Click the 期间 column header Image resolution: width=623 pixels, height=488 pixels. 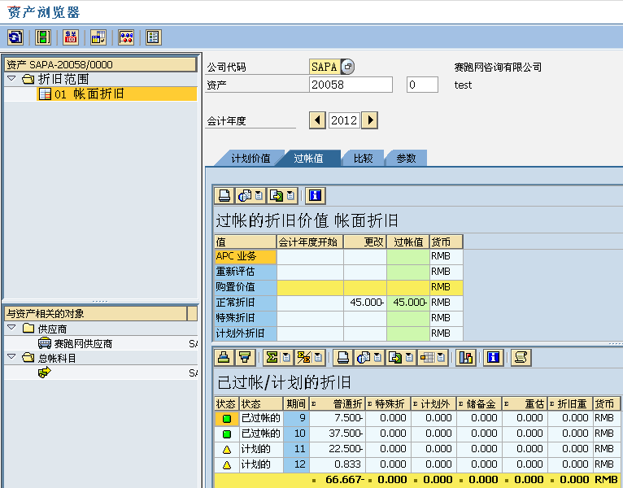[296, 403]
